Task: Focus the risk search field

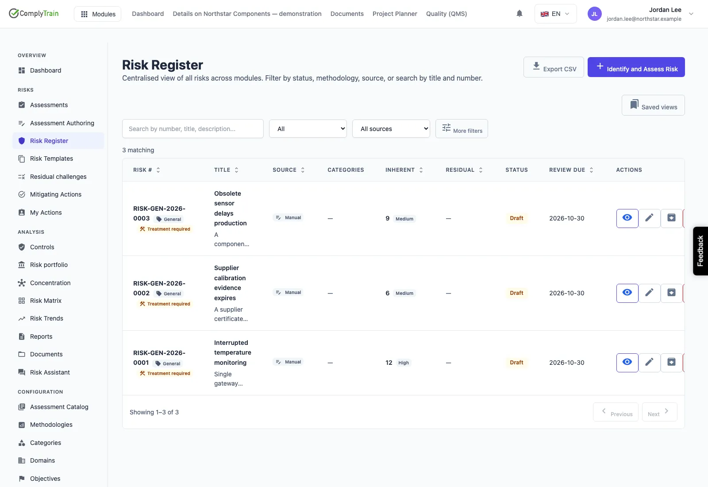Action: tap(193, 129)
